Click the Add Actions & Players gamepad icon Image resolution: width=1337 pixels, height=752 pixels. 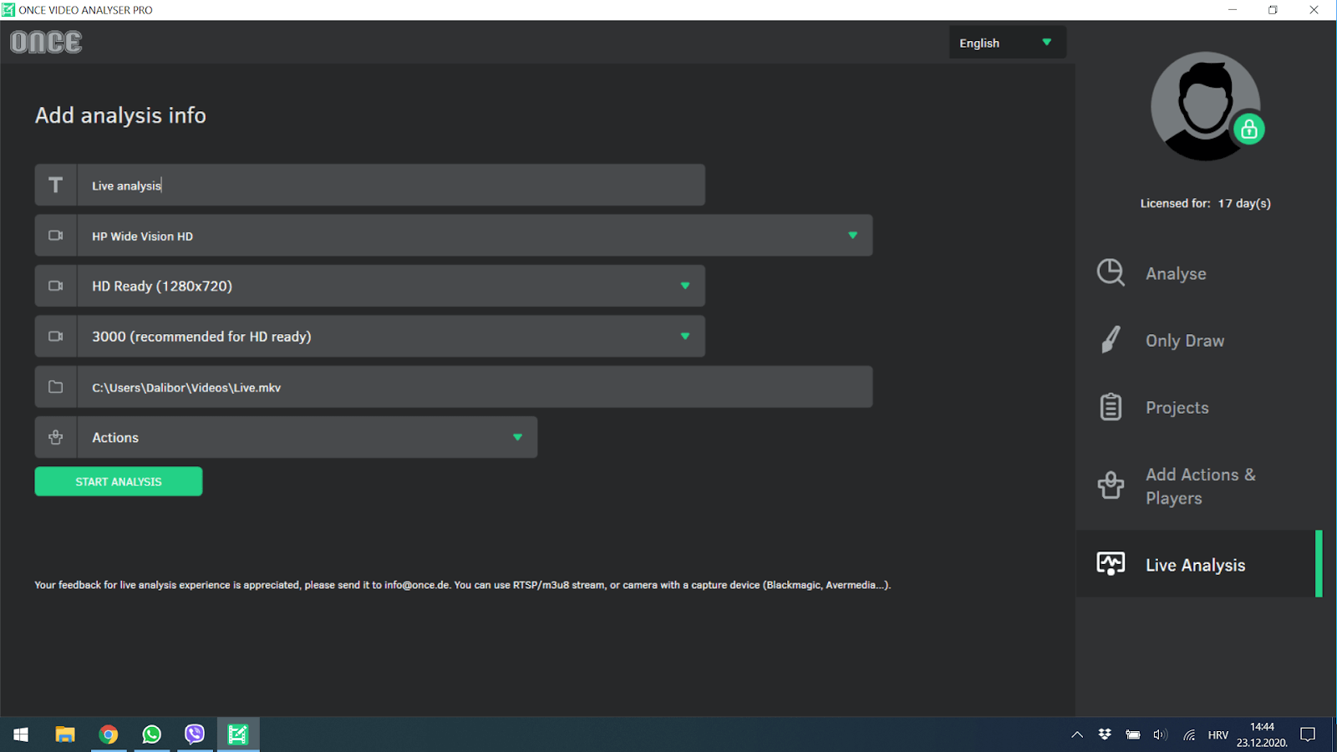1110,485
